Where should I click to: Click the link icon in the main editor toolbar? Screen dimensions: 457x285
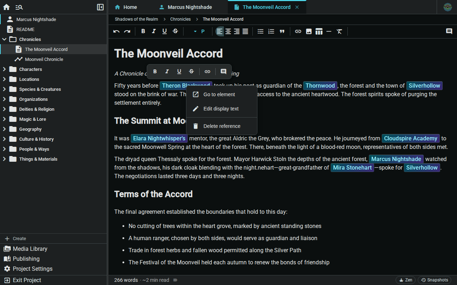click(x=298, y=31)
